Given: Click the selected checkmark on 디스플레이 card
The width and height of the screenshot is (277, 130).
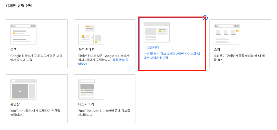Looking at the screenshot, I should [x=205, y=18].
